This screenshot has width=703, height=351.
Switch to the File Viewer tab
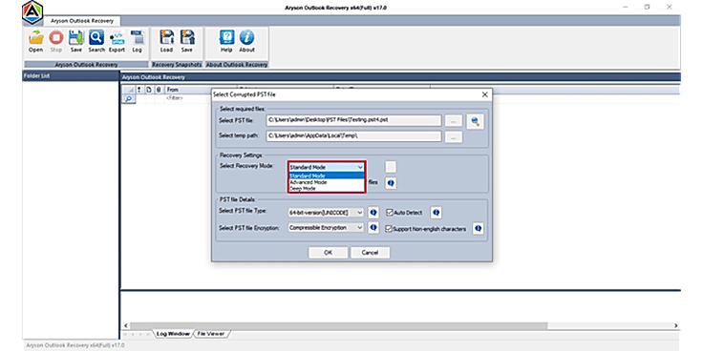pyautogui.click(x=211, y=334)
